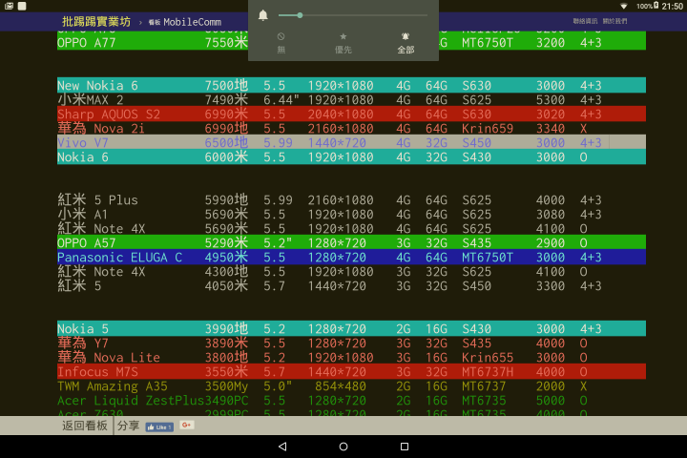
Task: Select the 小米 A1 row name
Action: click(x=82, y=215)
